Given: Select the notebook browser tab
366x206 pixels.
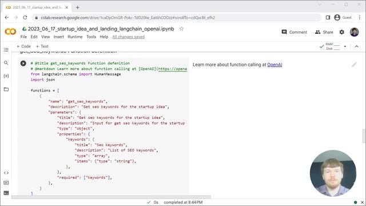Looking at the screenshot, I should 37,7.
